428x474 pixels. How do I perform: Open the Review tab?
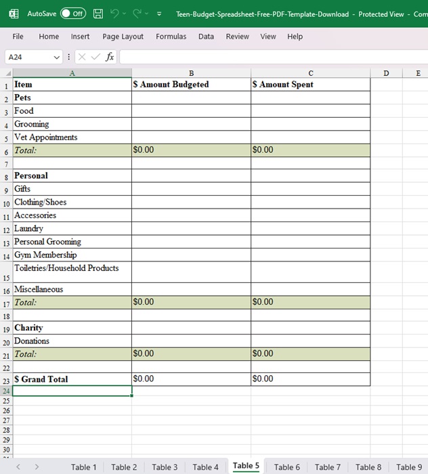pos(237,37)
